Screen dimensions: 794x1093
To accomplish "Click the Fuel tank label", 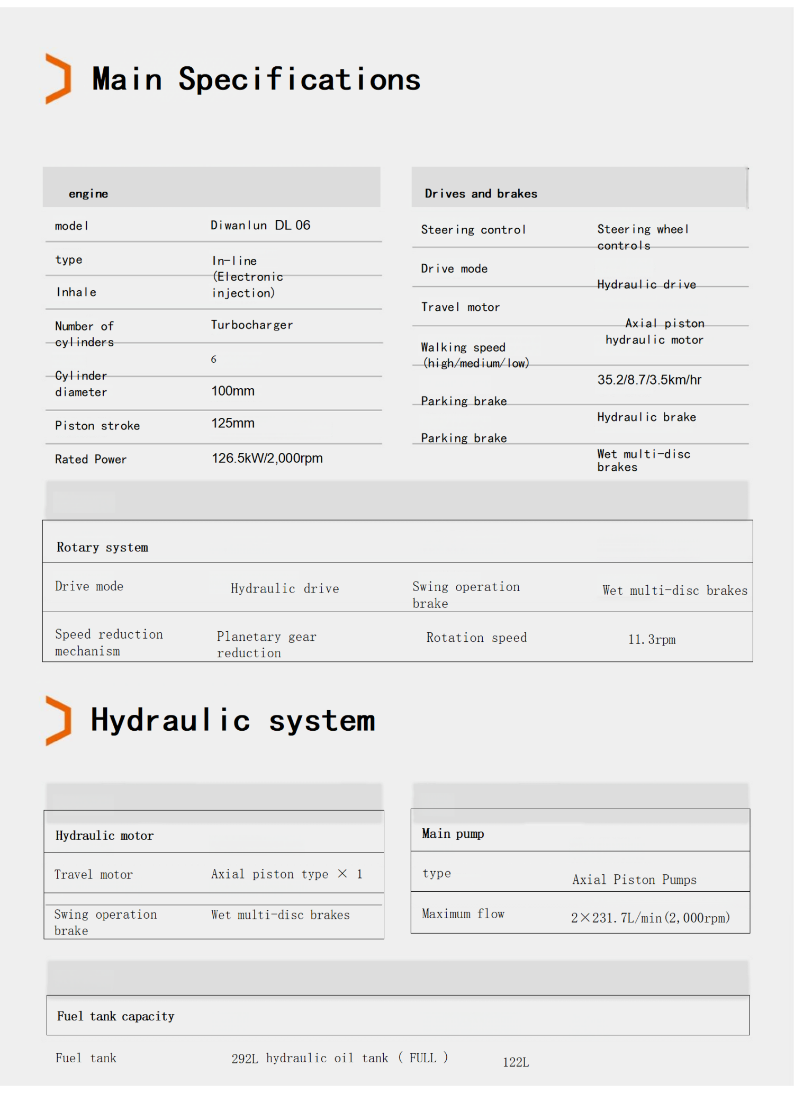I will (86, 1058).
